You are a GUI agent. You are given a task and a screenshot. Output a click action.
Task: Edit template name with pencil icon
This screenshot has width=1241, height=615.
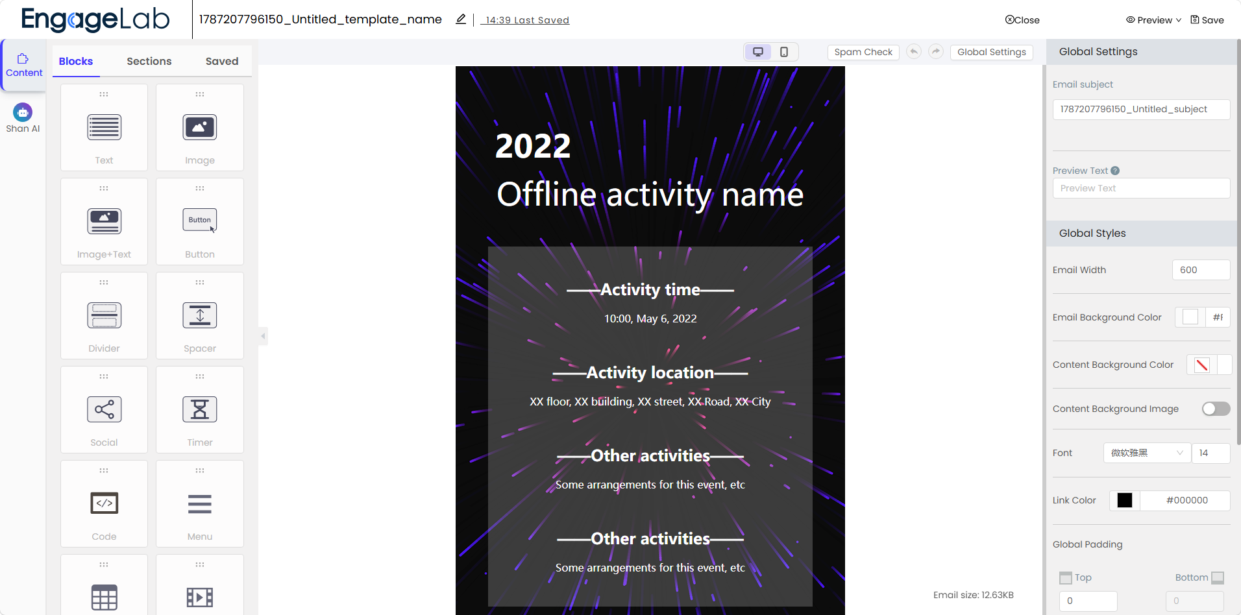click(x=461, y=19)
